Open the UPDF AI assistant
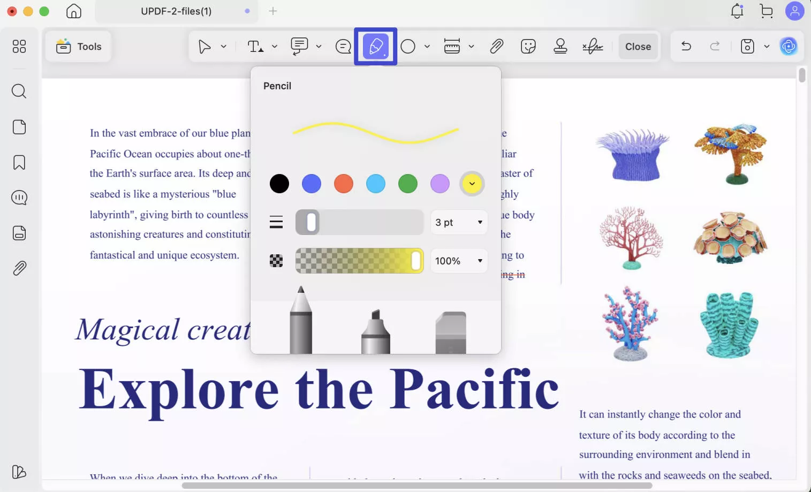Screen dimensions: 811x492 (789, 47)
